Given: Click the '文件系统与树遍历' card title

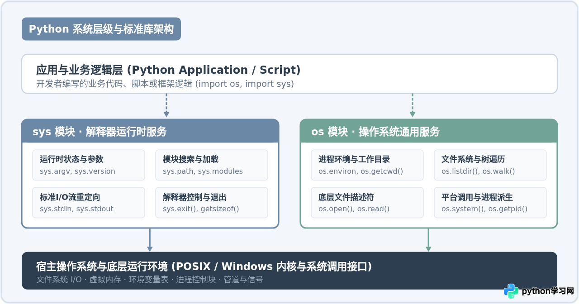Looking at the screenshot, I should pos(473,159).
